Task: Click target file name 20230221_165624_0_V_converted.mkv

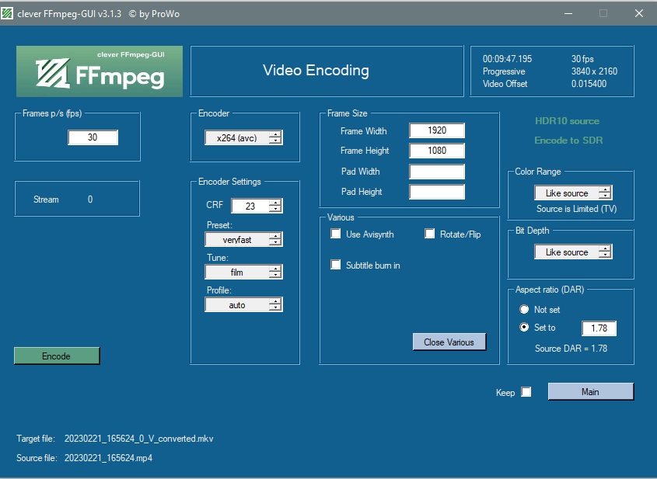Action: point(138,439)
